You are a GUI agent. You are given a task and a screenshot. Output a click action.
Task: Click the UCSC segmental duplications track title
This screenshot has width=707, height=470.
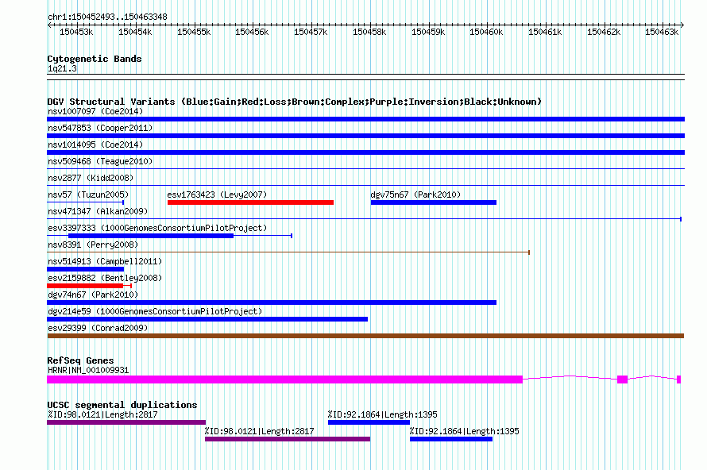pos(122,405)
